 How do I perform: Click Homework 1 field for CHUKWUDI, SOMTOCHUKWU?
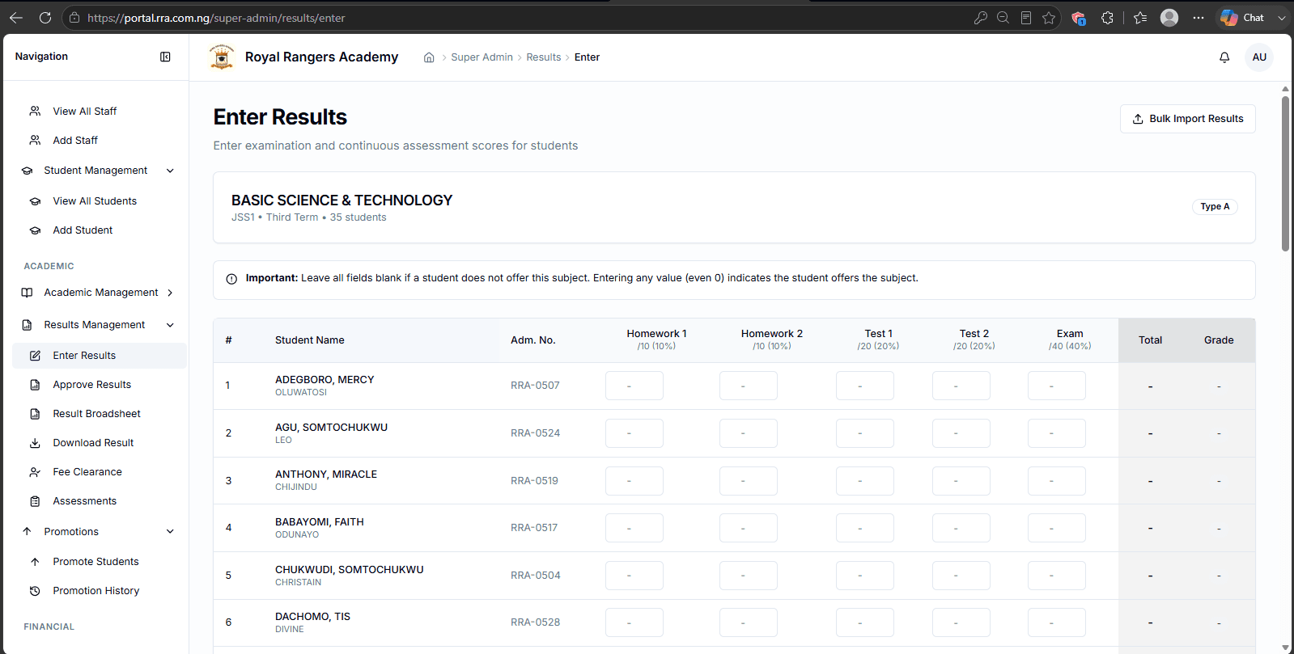coord(634,576)
